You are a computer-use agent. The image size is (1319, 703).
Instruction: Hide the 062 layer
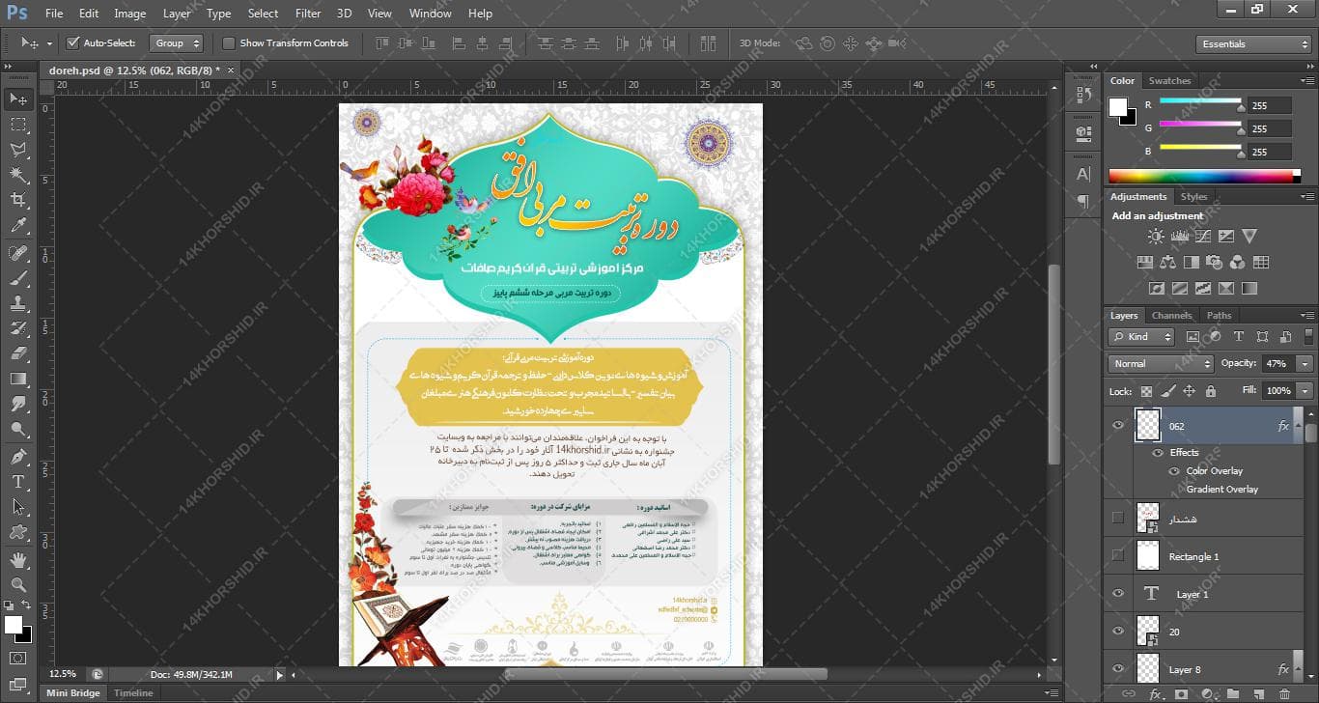click(x=1118, y=425)
